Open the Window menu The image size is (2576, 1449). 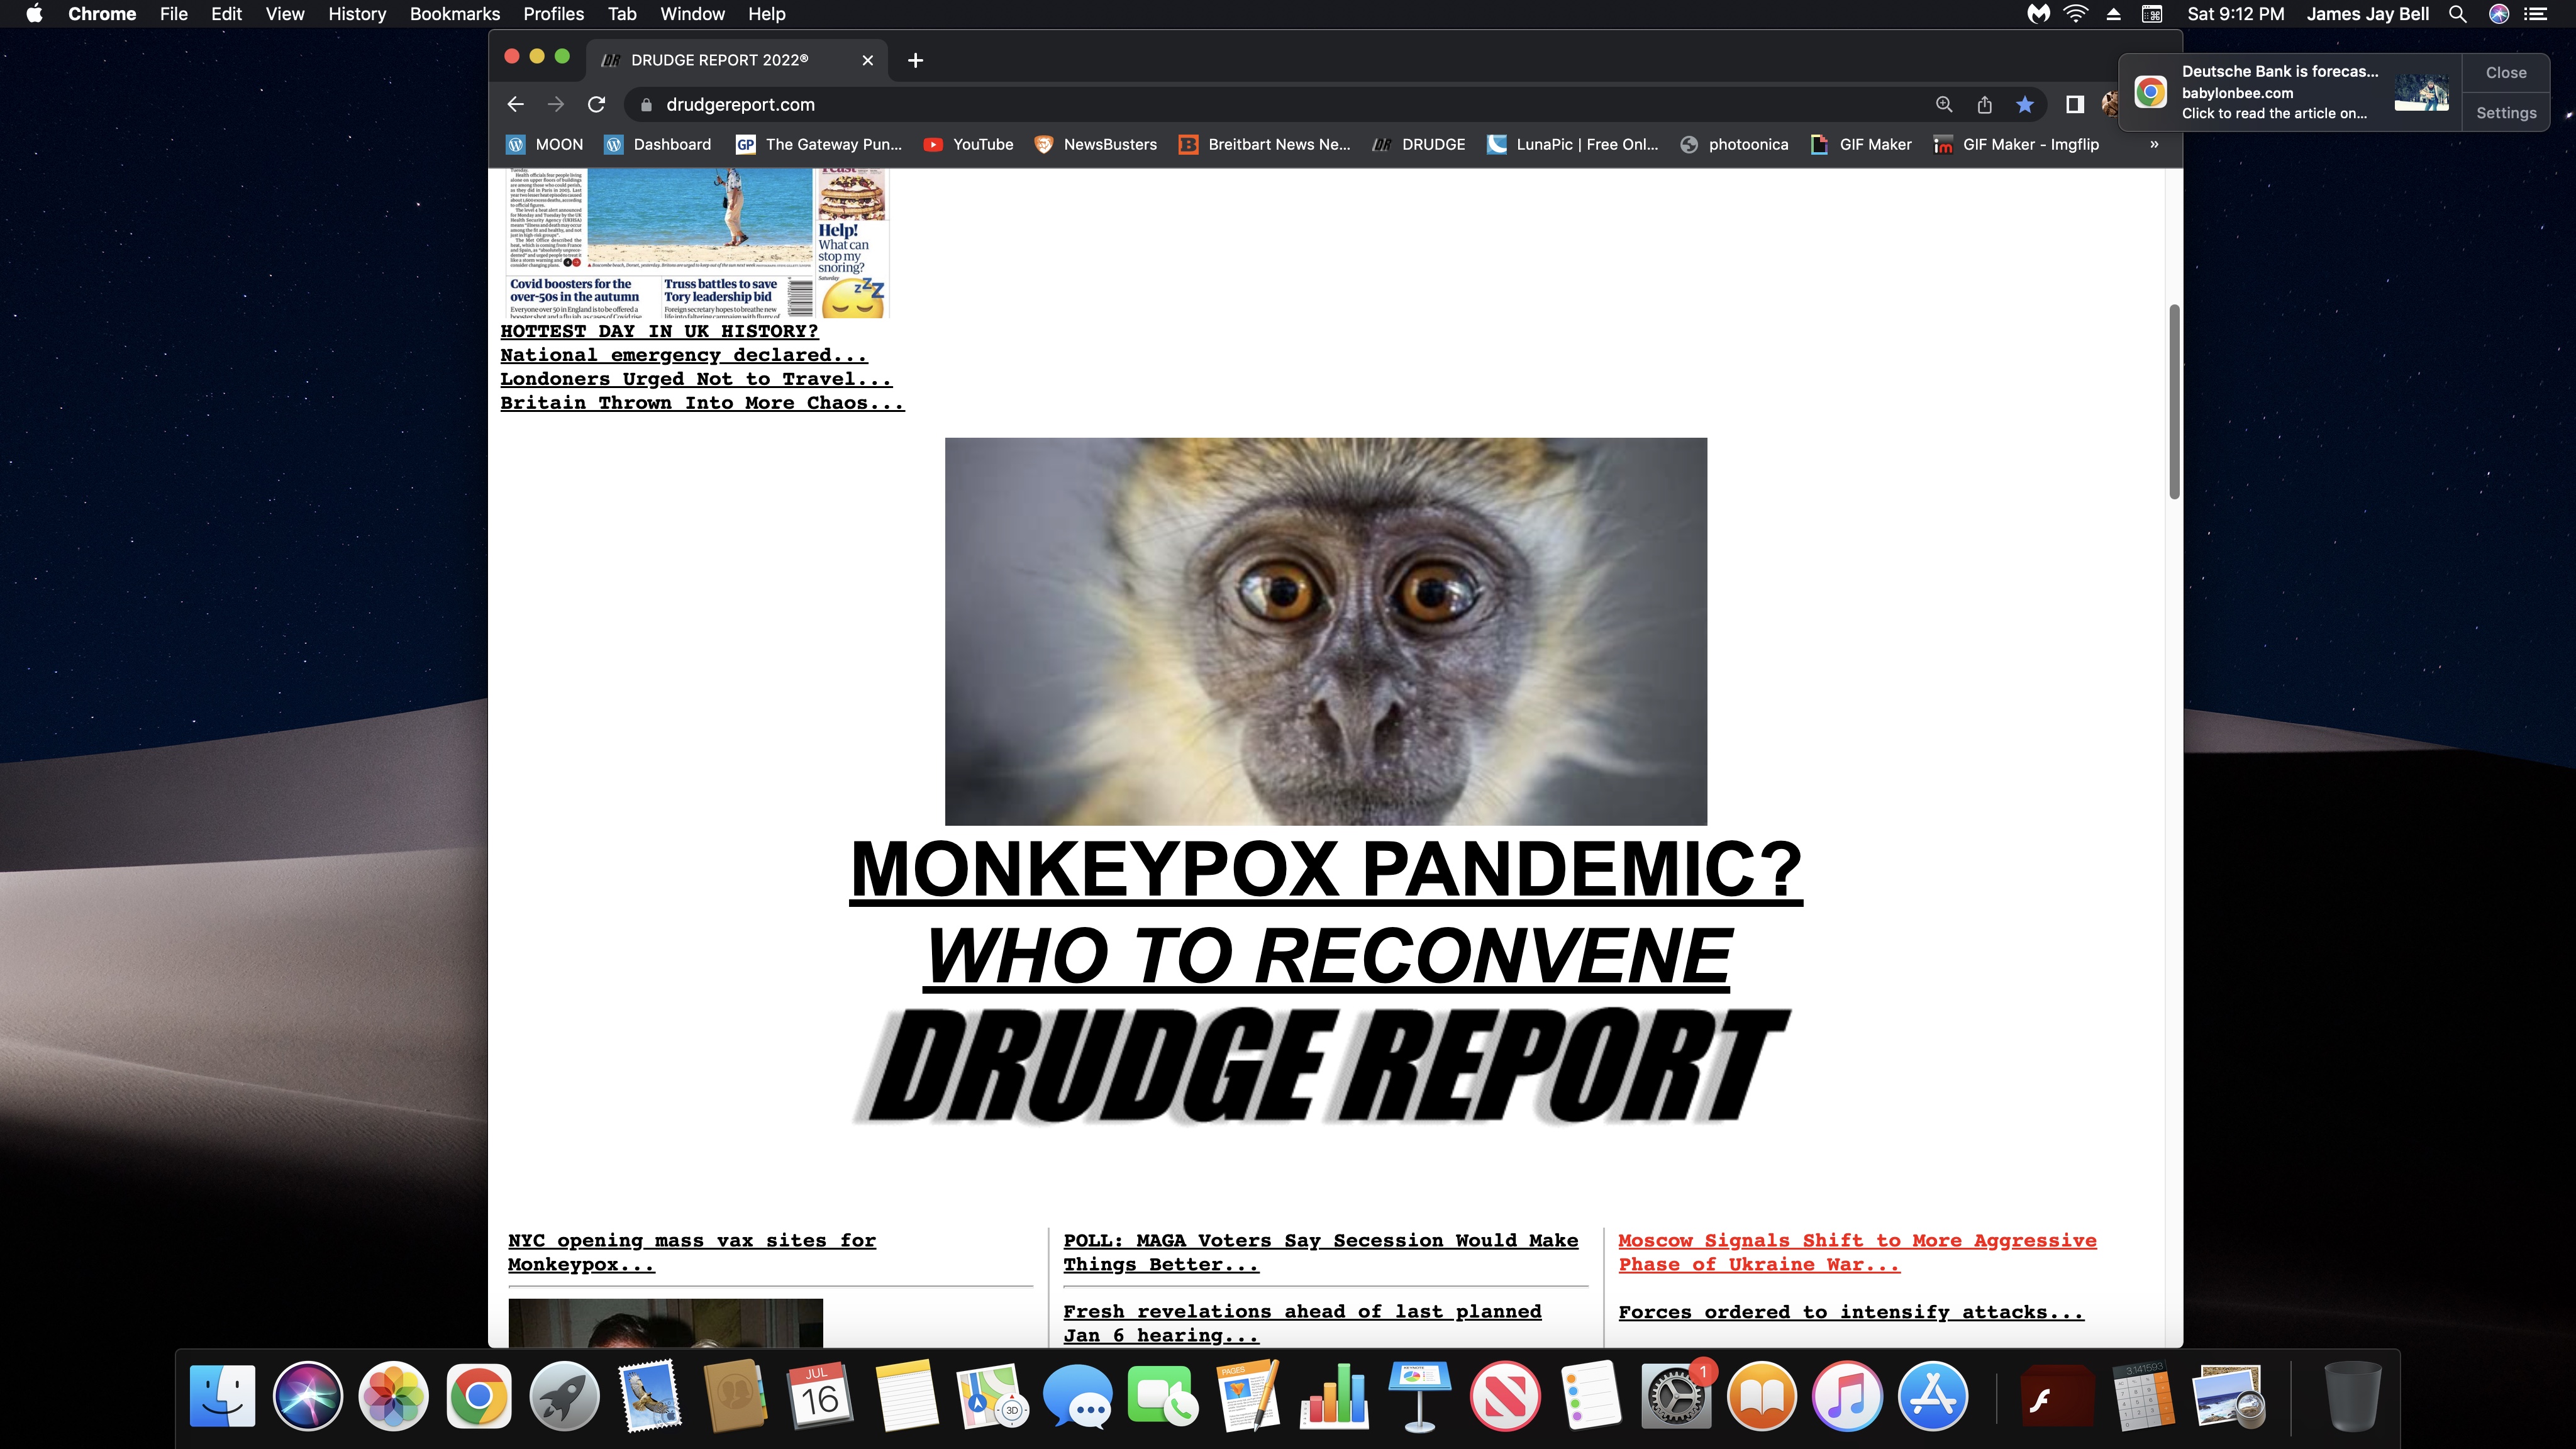pyautogui.click(x=692, y=14)
